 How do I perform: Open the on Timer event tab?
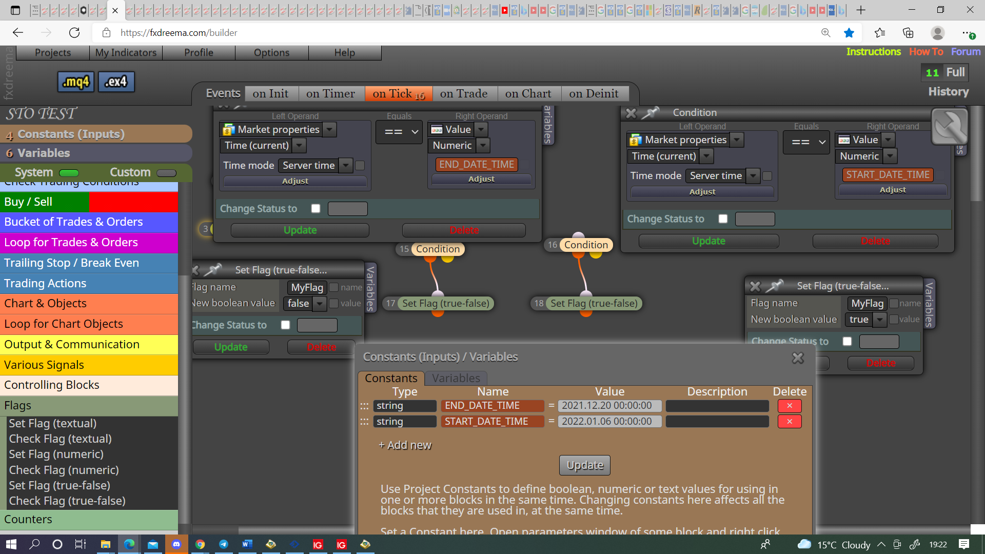click(x=330, y=94)
